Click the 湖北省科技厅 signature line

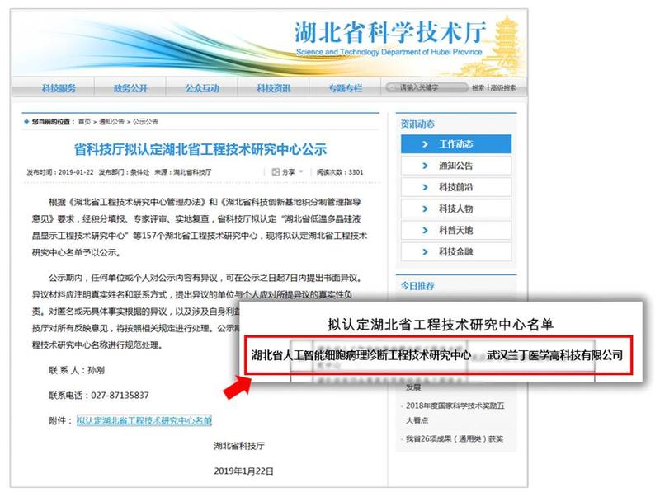click(239, 446)
